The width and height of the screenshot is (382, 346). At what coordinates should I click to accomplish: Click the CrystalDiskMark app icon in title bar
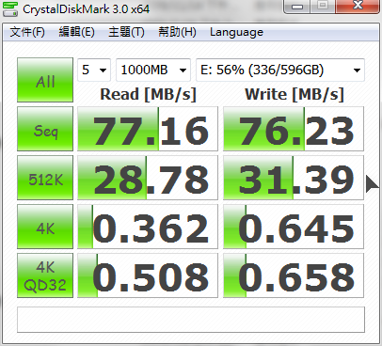point(10,8)
